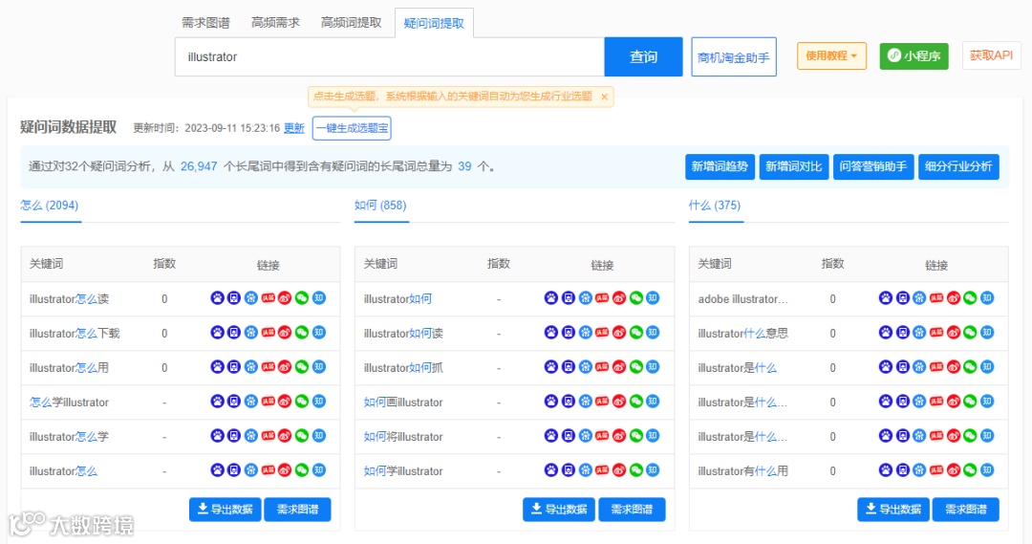Switch to 高频需求 tab
This screenshot has width=1032, height=544.
[275, 22]
